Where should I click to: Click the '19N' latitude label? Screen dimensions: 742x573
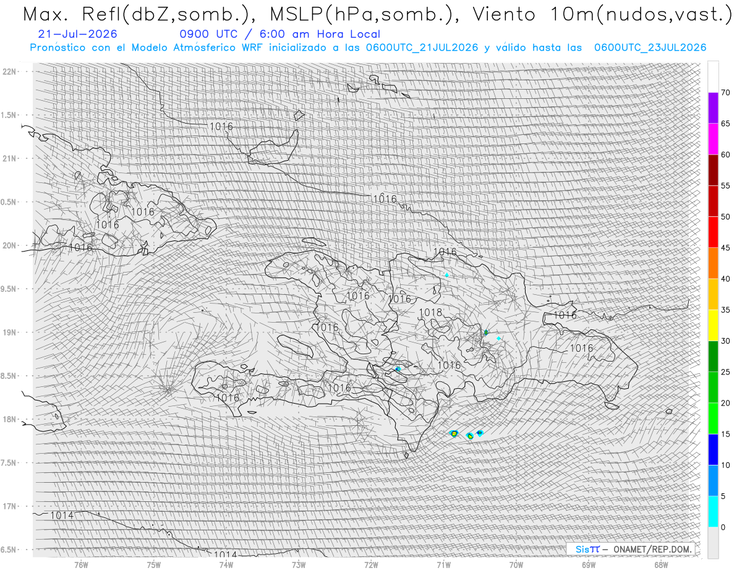pyautogui.click(x=11, y=333)
